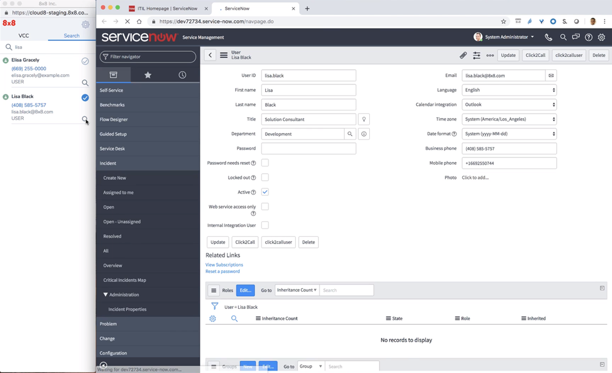This screenshot has width=612, height=373.
Task: Switch to the VCC tab in 8x8
Action: pyautogui.click(x=24, y=36)
